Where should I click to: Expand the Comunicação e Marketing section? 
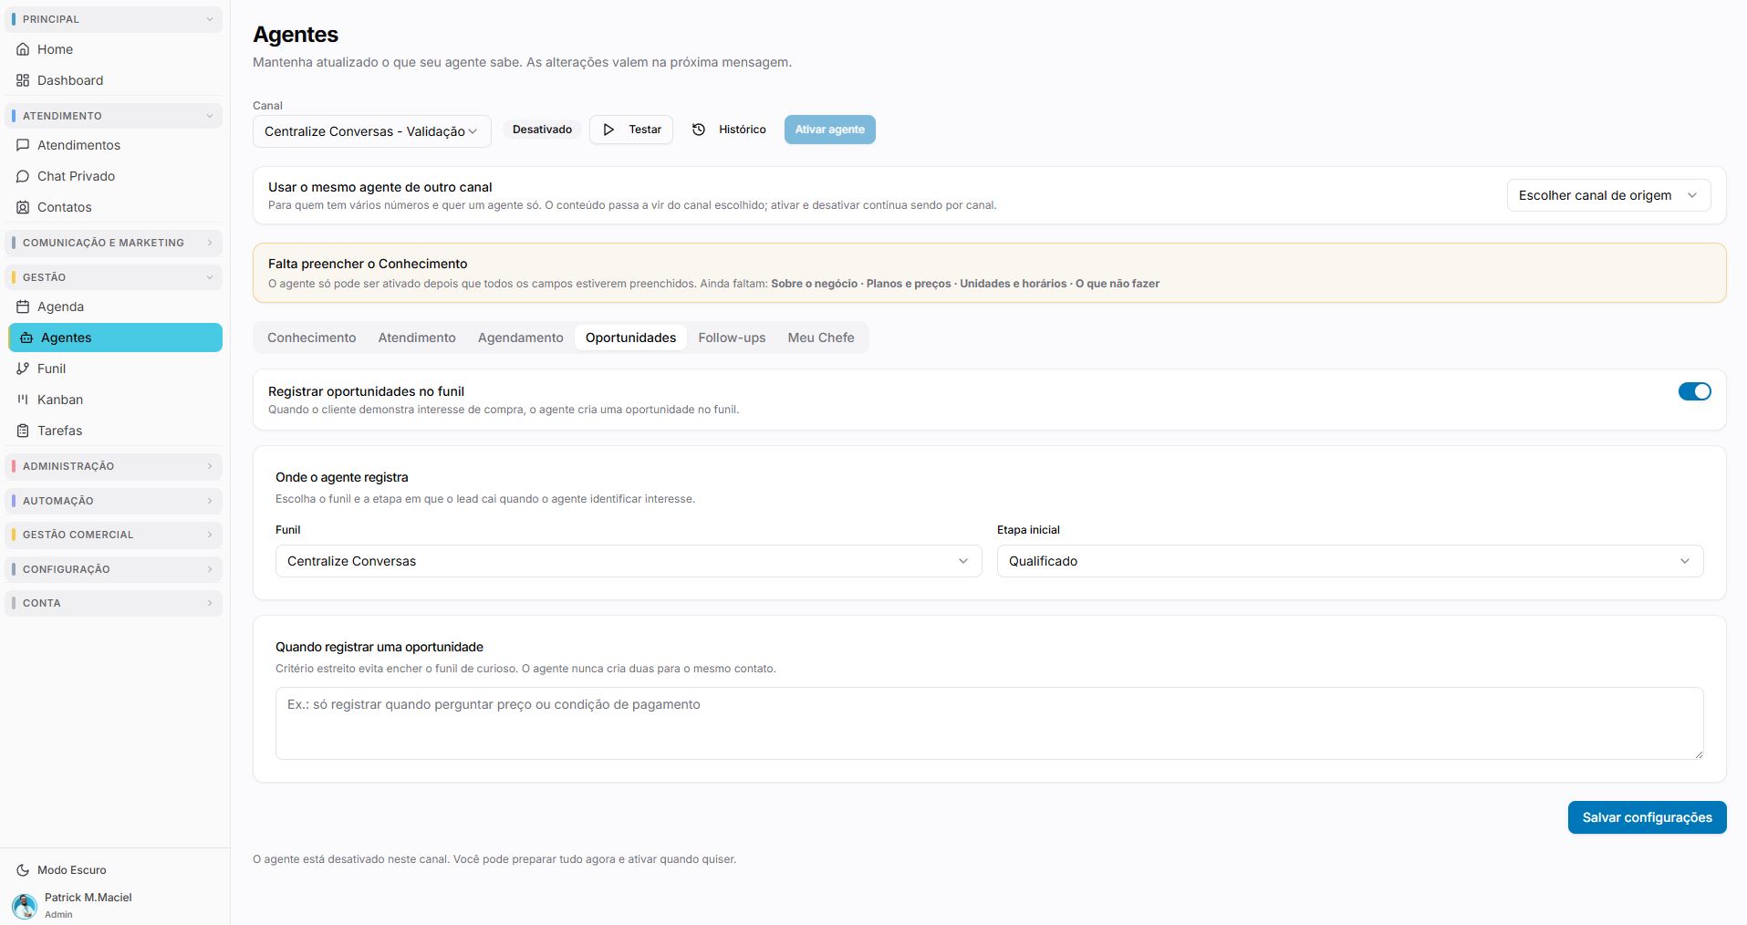(114, 243)
